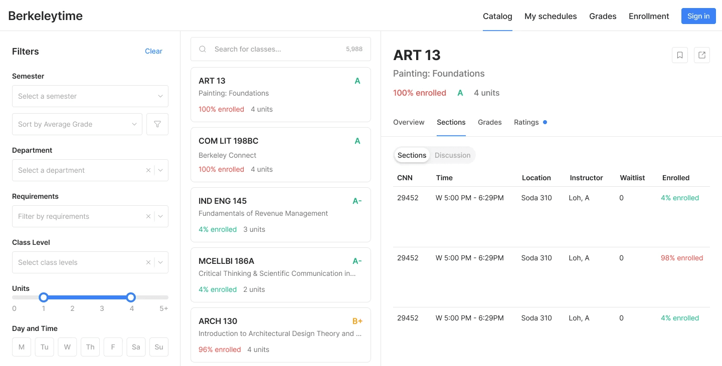Toggle Wednesday day filter
The height and width of the screenshot is (366, 722).
(67, 347)
